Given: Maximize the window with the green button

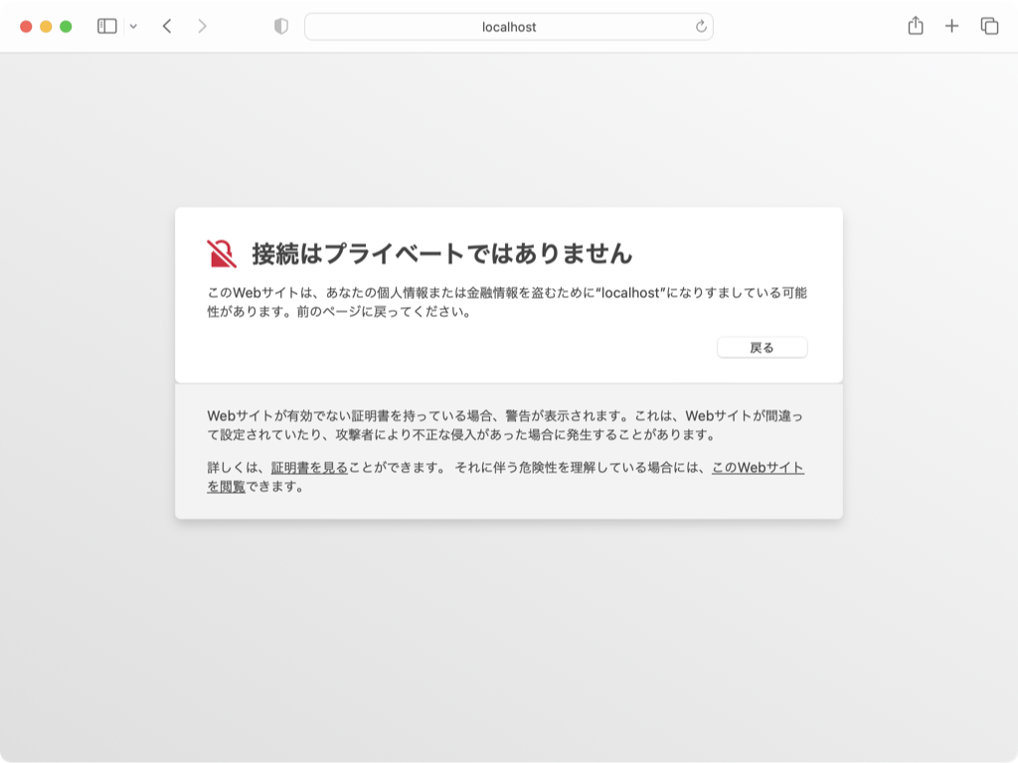Looking at the screenshot, I should [66, 27].
